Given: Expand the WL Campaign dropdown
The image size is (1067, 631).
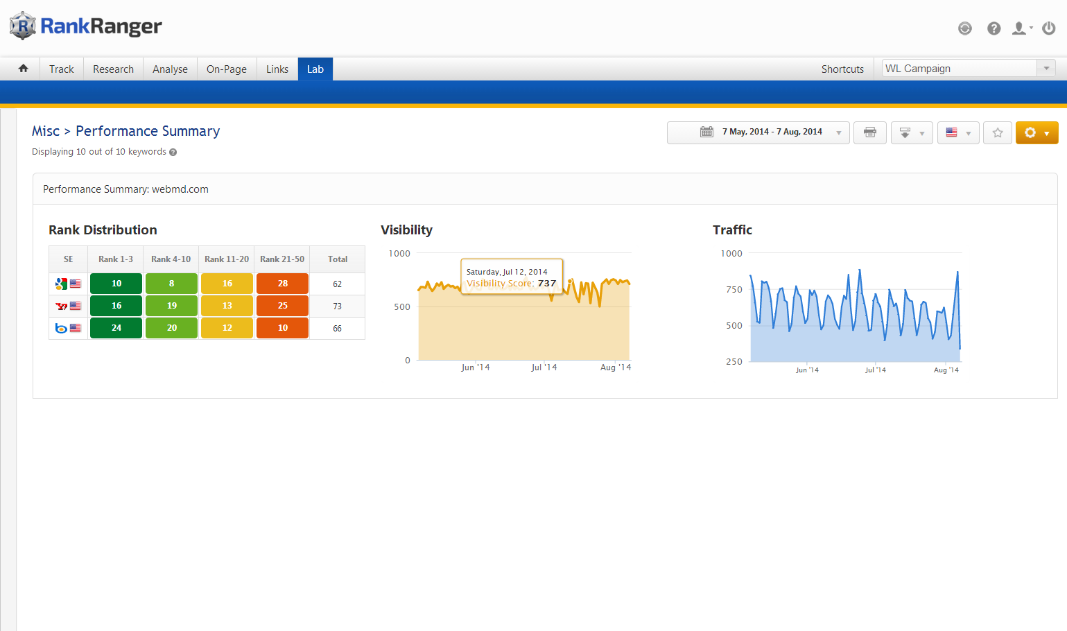Looking at the screenshot, I should click(1046, 69).
